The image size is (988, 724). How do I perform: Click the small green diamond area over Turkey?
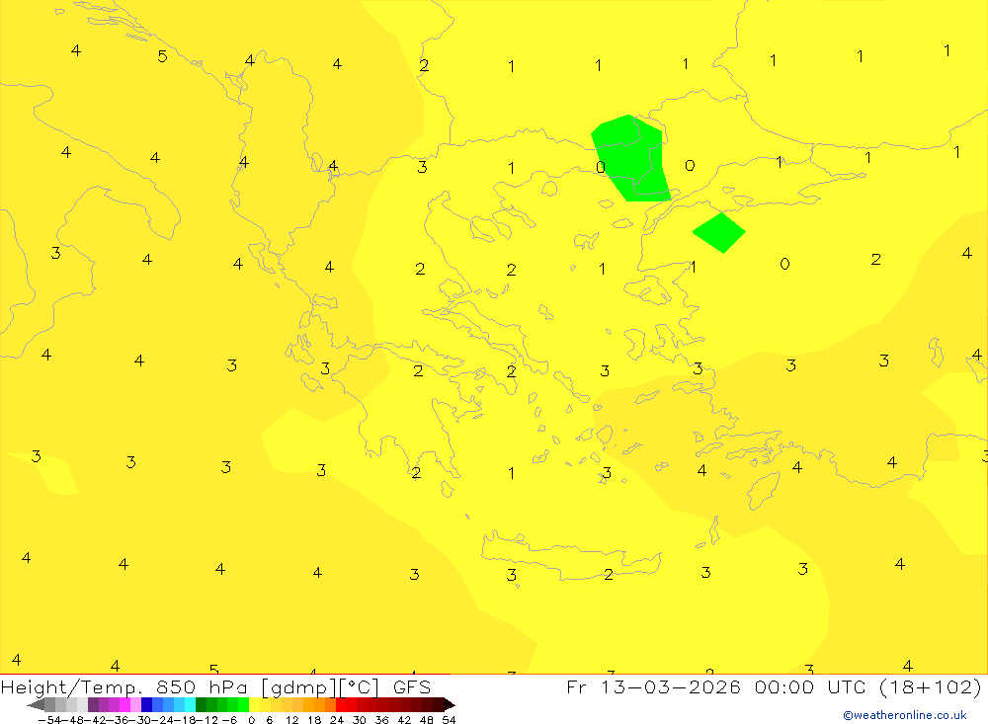(719, 232)
